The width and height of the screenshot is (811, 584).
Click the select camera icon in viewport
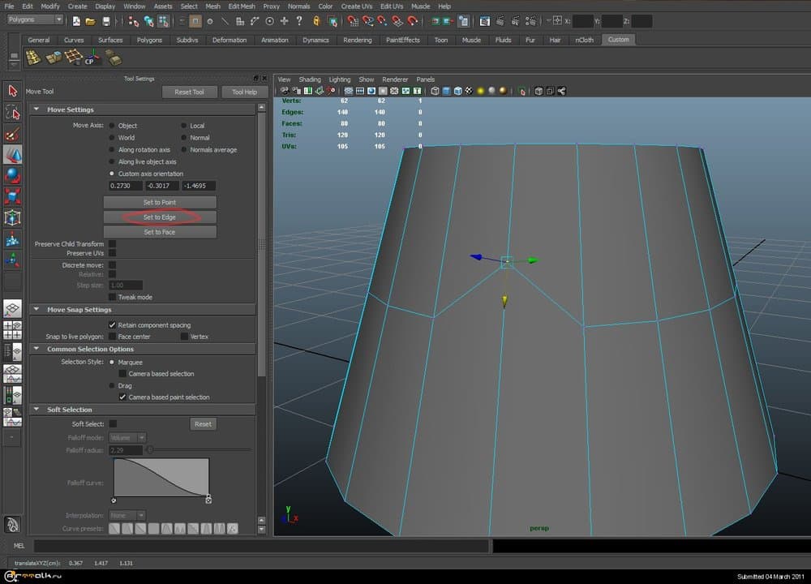pyautogui.click(x=285, y=91)
